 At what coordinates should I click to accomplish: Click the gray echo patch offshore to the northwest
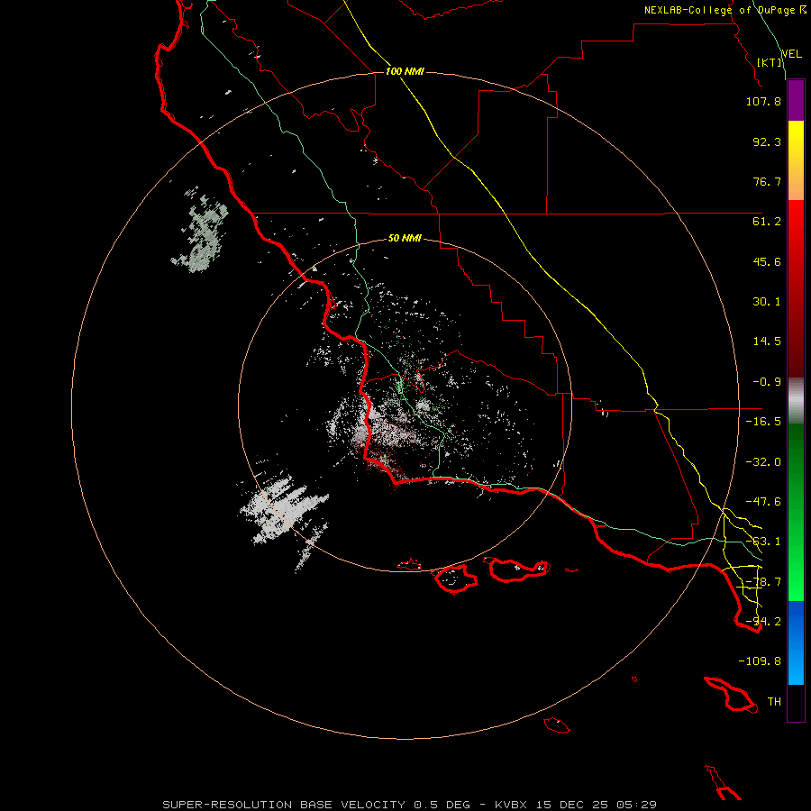(x=203, y=232)
